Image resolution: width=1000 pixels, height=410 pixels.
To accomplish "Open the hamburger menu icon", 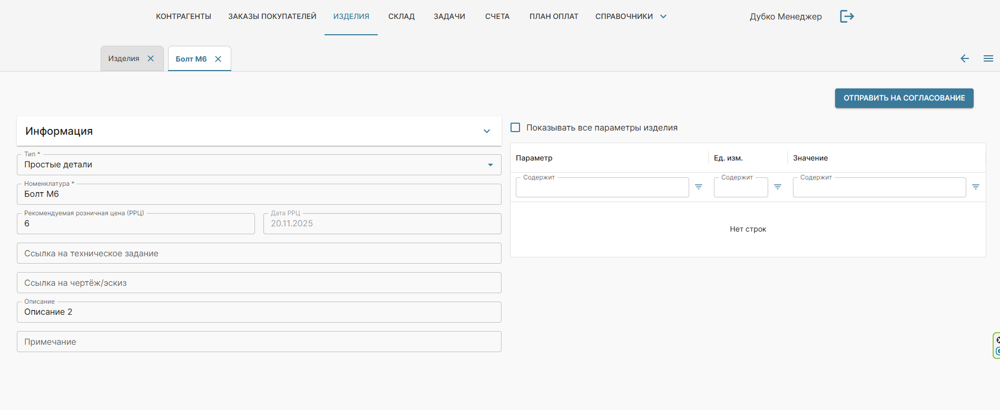I will pyautogui.click(x=988, y=58).
